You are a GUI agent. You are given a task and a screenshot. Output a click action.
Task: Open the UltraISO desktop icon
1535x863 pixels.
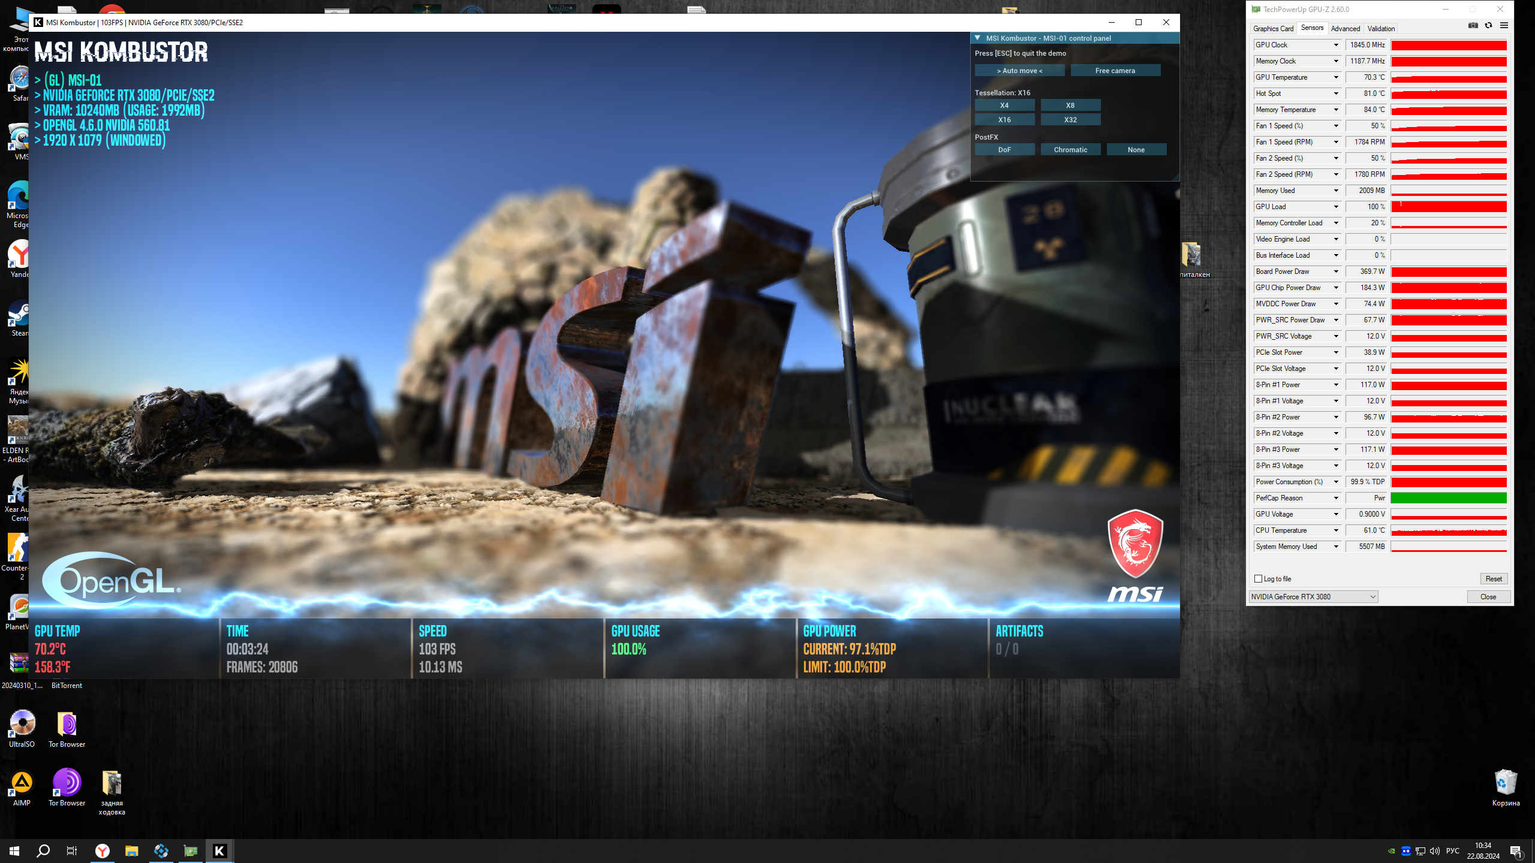pos(22,723)
